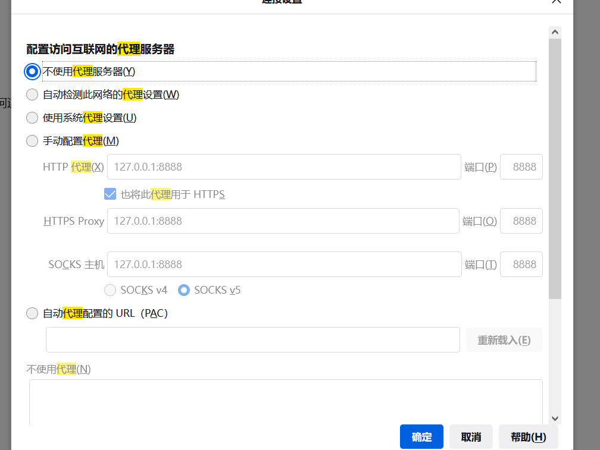Select the SOCKS v4 option
600x450 pixels.
pos(110,289)
